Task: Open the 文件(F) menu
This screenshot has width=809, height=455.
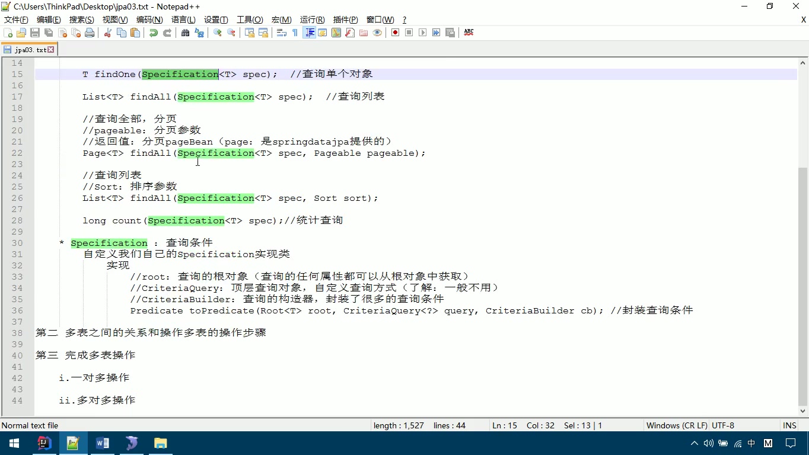Action: pyautogui.click(x=16, y=20)
